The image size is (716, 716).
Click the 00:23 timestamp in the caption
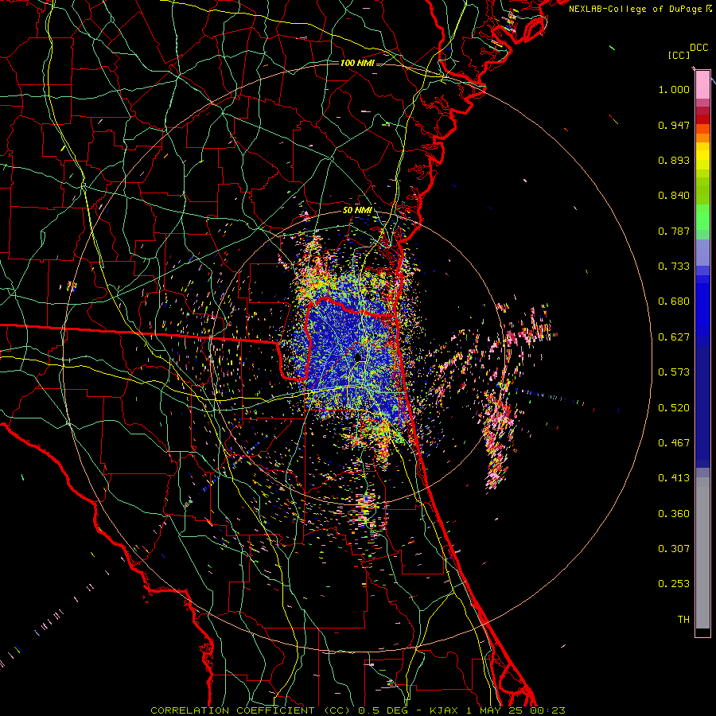548,710
